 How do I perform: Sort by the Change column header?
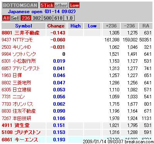pos(56,26)
